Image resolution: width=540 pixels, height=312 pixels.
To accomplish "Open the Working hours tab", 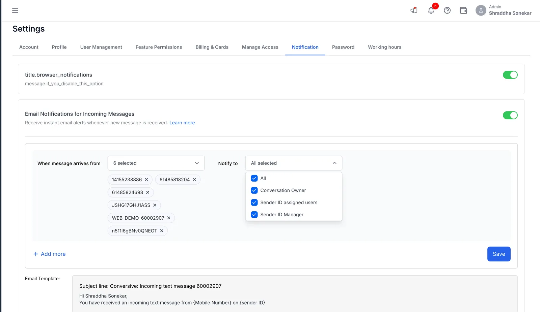I will coord(384,47).
